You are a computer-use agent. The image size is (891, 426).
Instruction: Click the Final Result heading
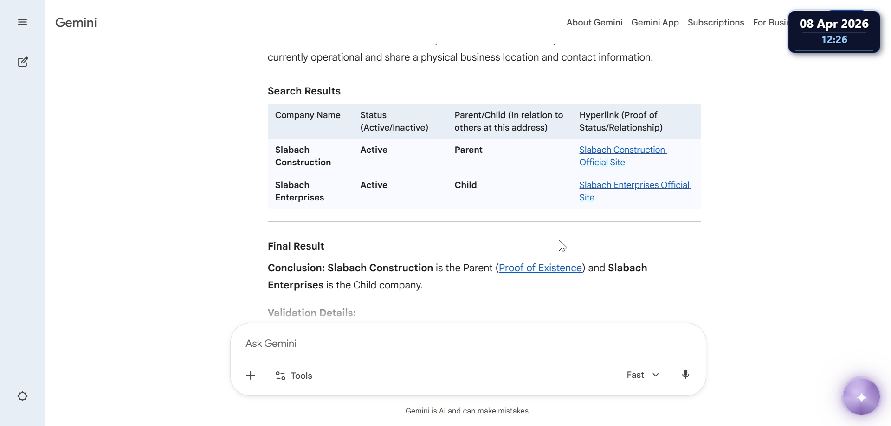(296, 246)
